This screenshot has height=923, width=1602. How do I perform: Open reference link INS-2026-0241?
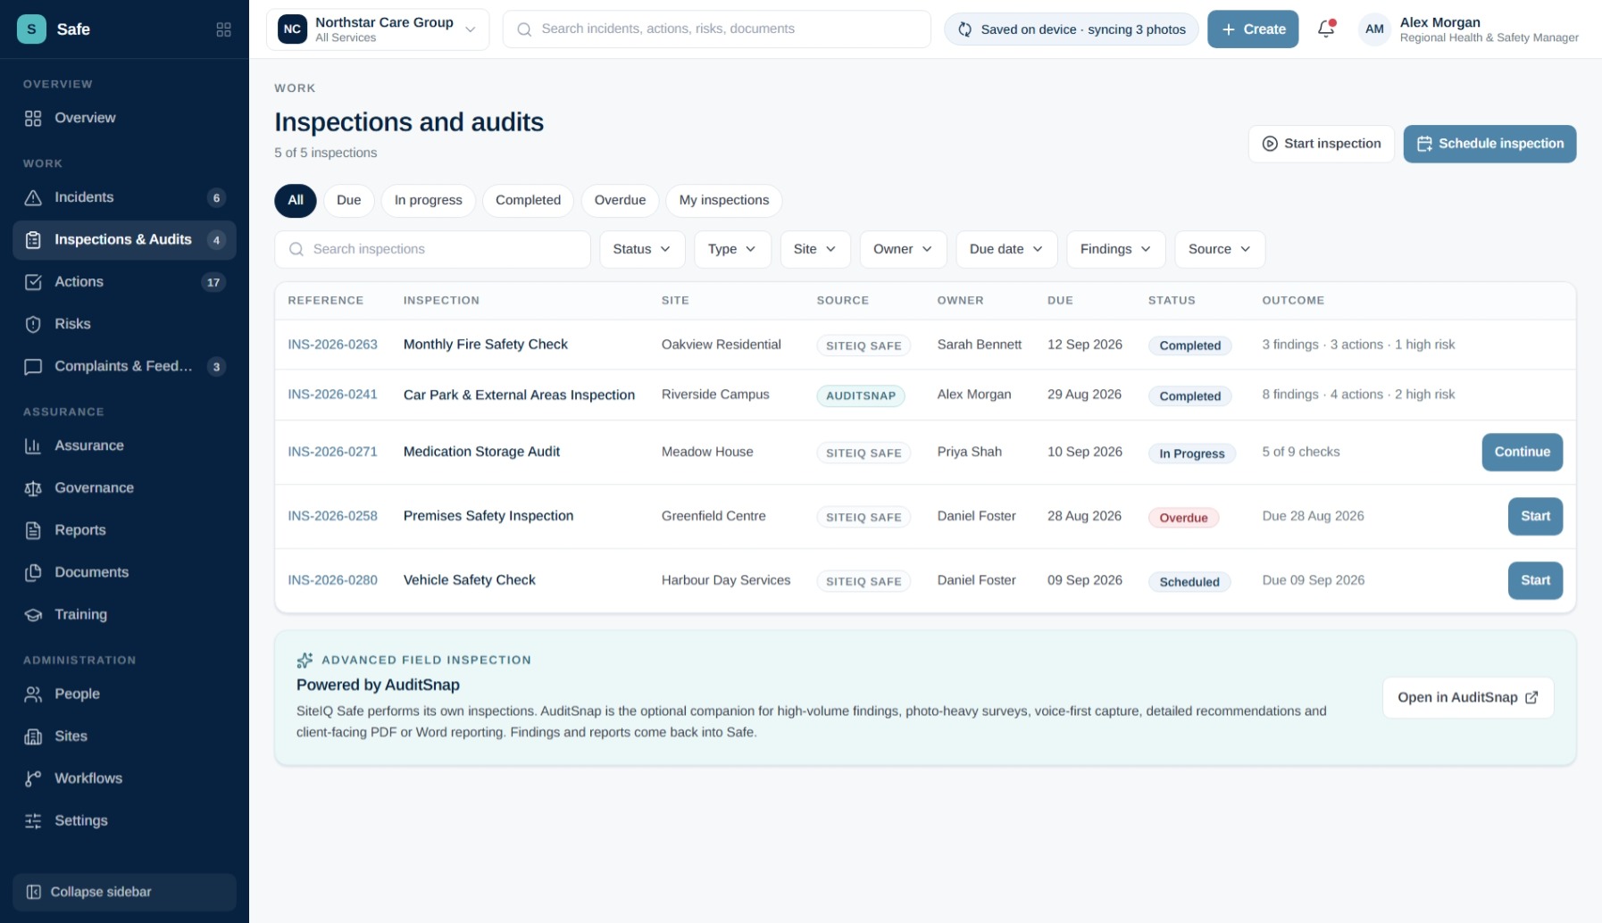(x=332, y=395)
